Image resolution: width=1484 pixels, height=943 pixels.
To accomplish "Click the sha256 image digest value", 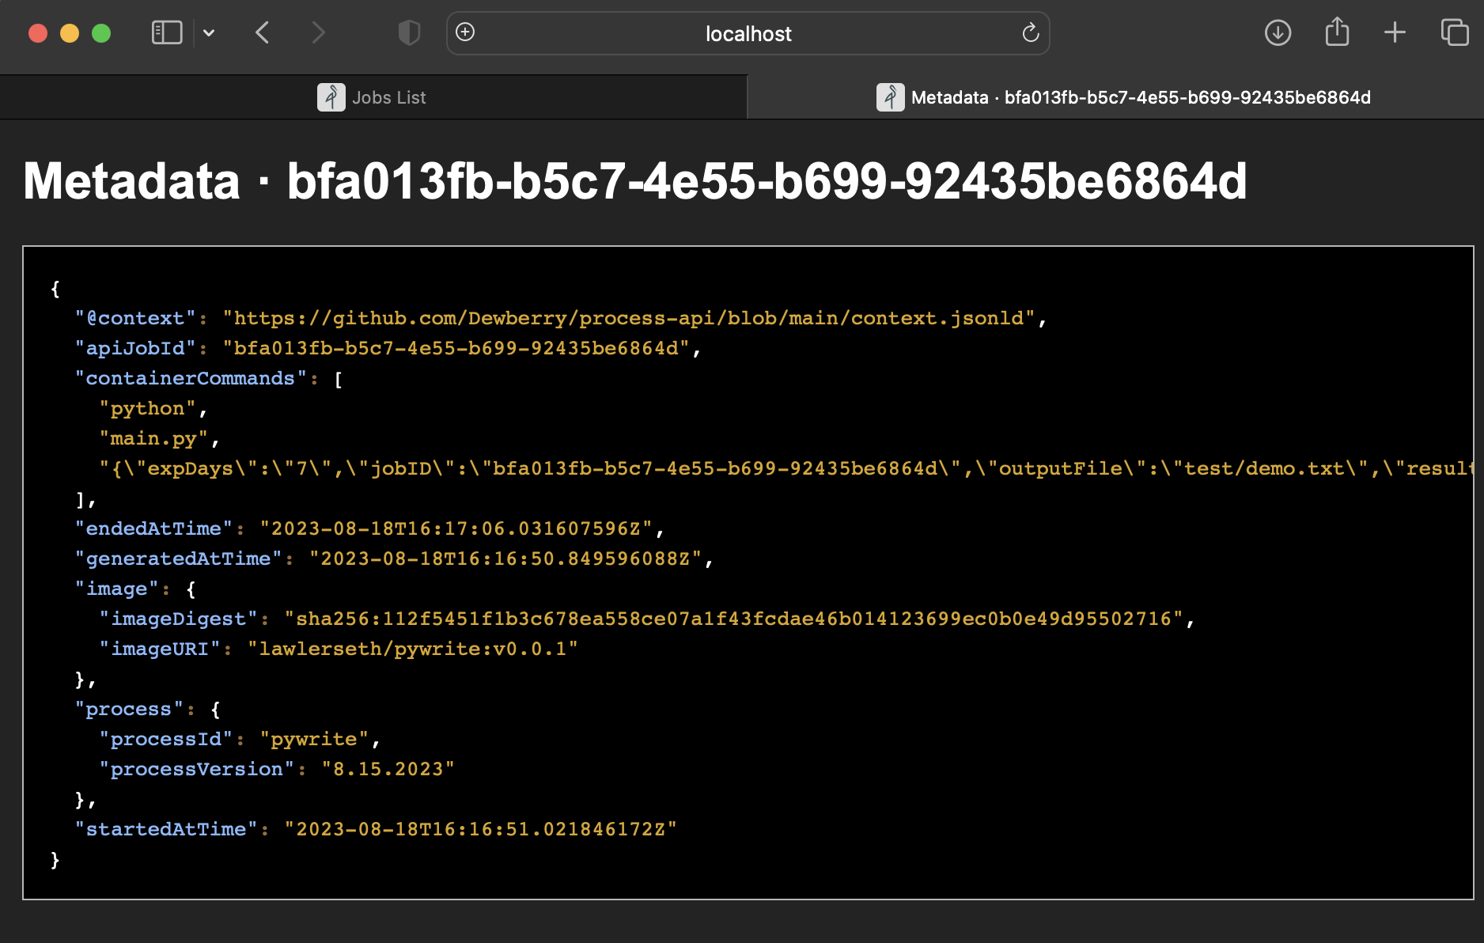I will 734,619.
